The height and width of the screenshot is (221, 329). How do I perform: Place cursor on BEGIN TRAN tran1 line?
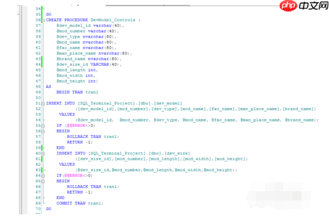pyautogui.click(x=77, y=92)
